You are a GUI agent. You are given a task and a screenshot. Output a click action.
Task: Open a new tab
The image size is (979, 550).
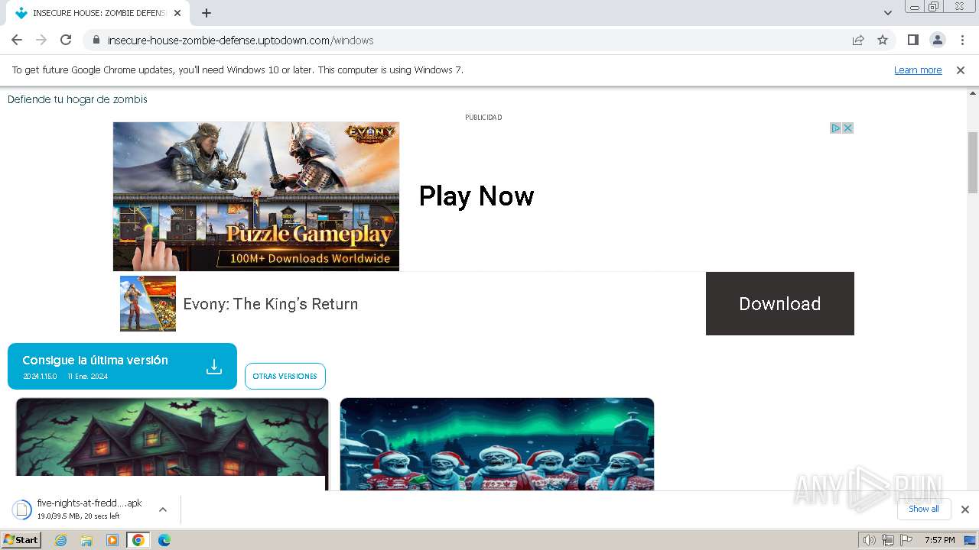pos(207,13)
